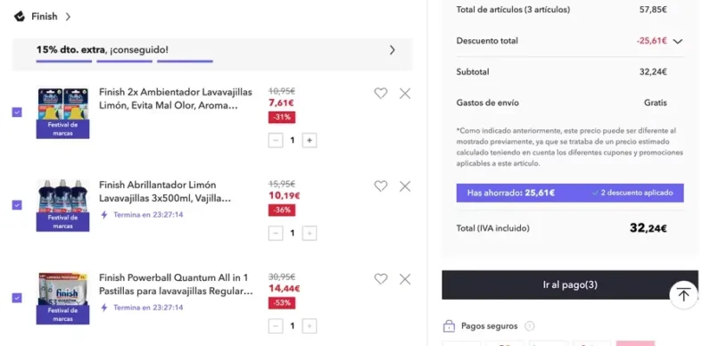Increase quantity of Finish Ambientador
This screenshot has width=702, height=346.
click(310, 141)
